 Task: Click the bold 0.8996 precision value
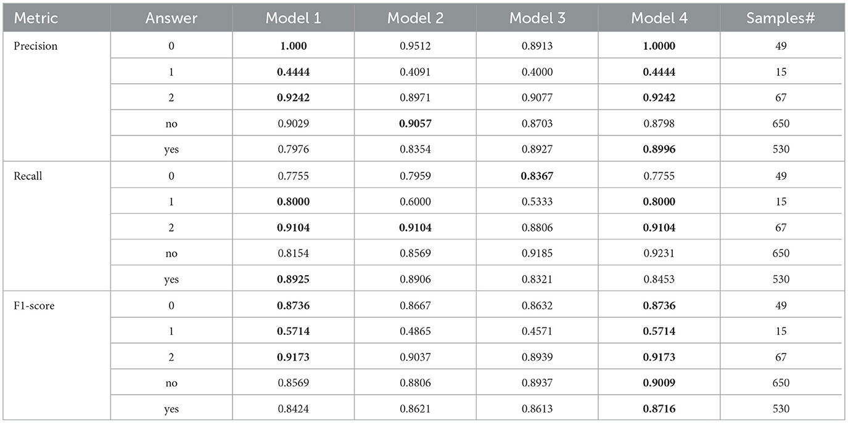(659, 150)
